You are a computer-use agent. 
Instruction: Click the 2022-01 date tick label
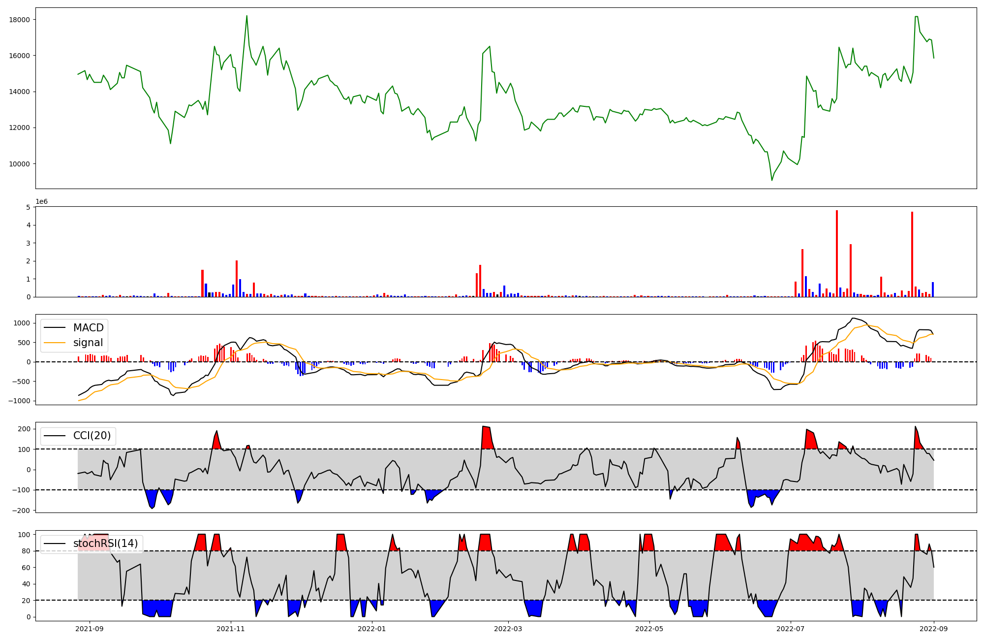[x=372, y=629]
